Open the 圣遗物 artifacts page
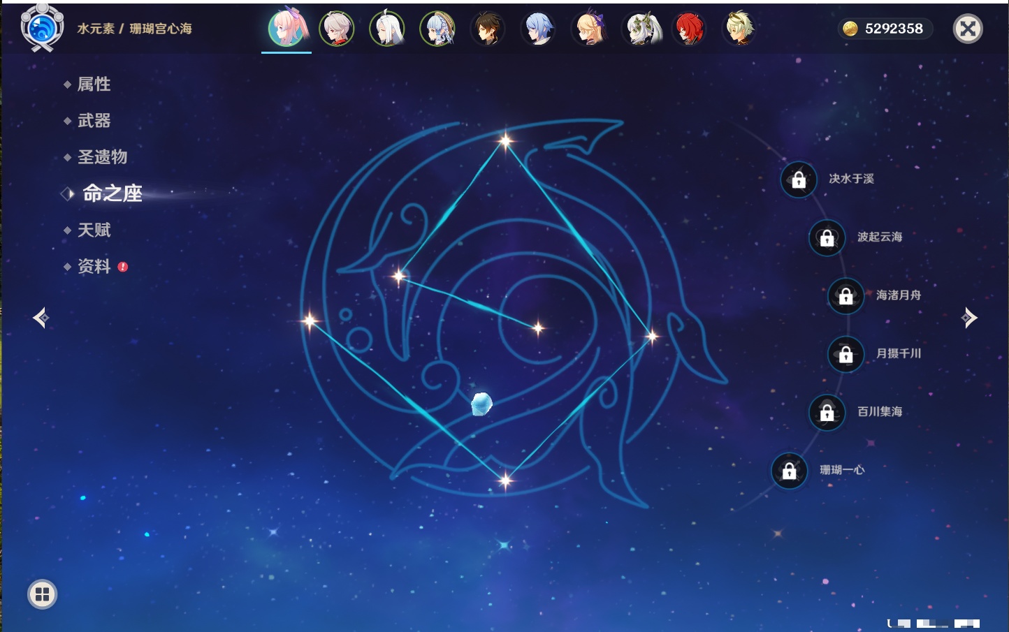Screen dimensions: 1009x632 pyautogui.click(x=102, y=157)
